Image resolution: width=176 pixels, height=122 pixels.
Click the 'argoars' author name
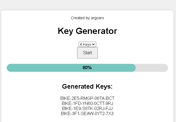click(97, 18)
